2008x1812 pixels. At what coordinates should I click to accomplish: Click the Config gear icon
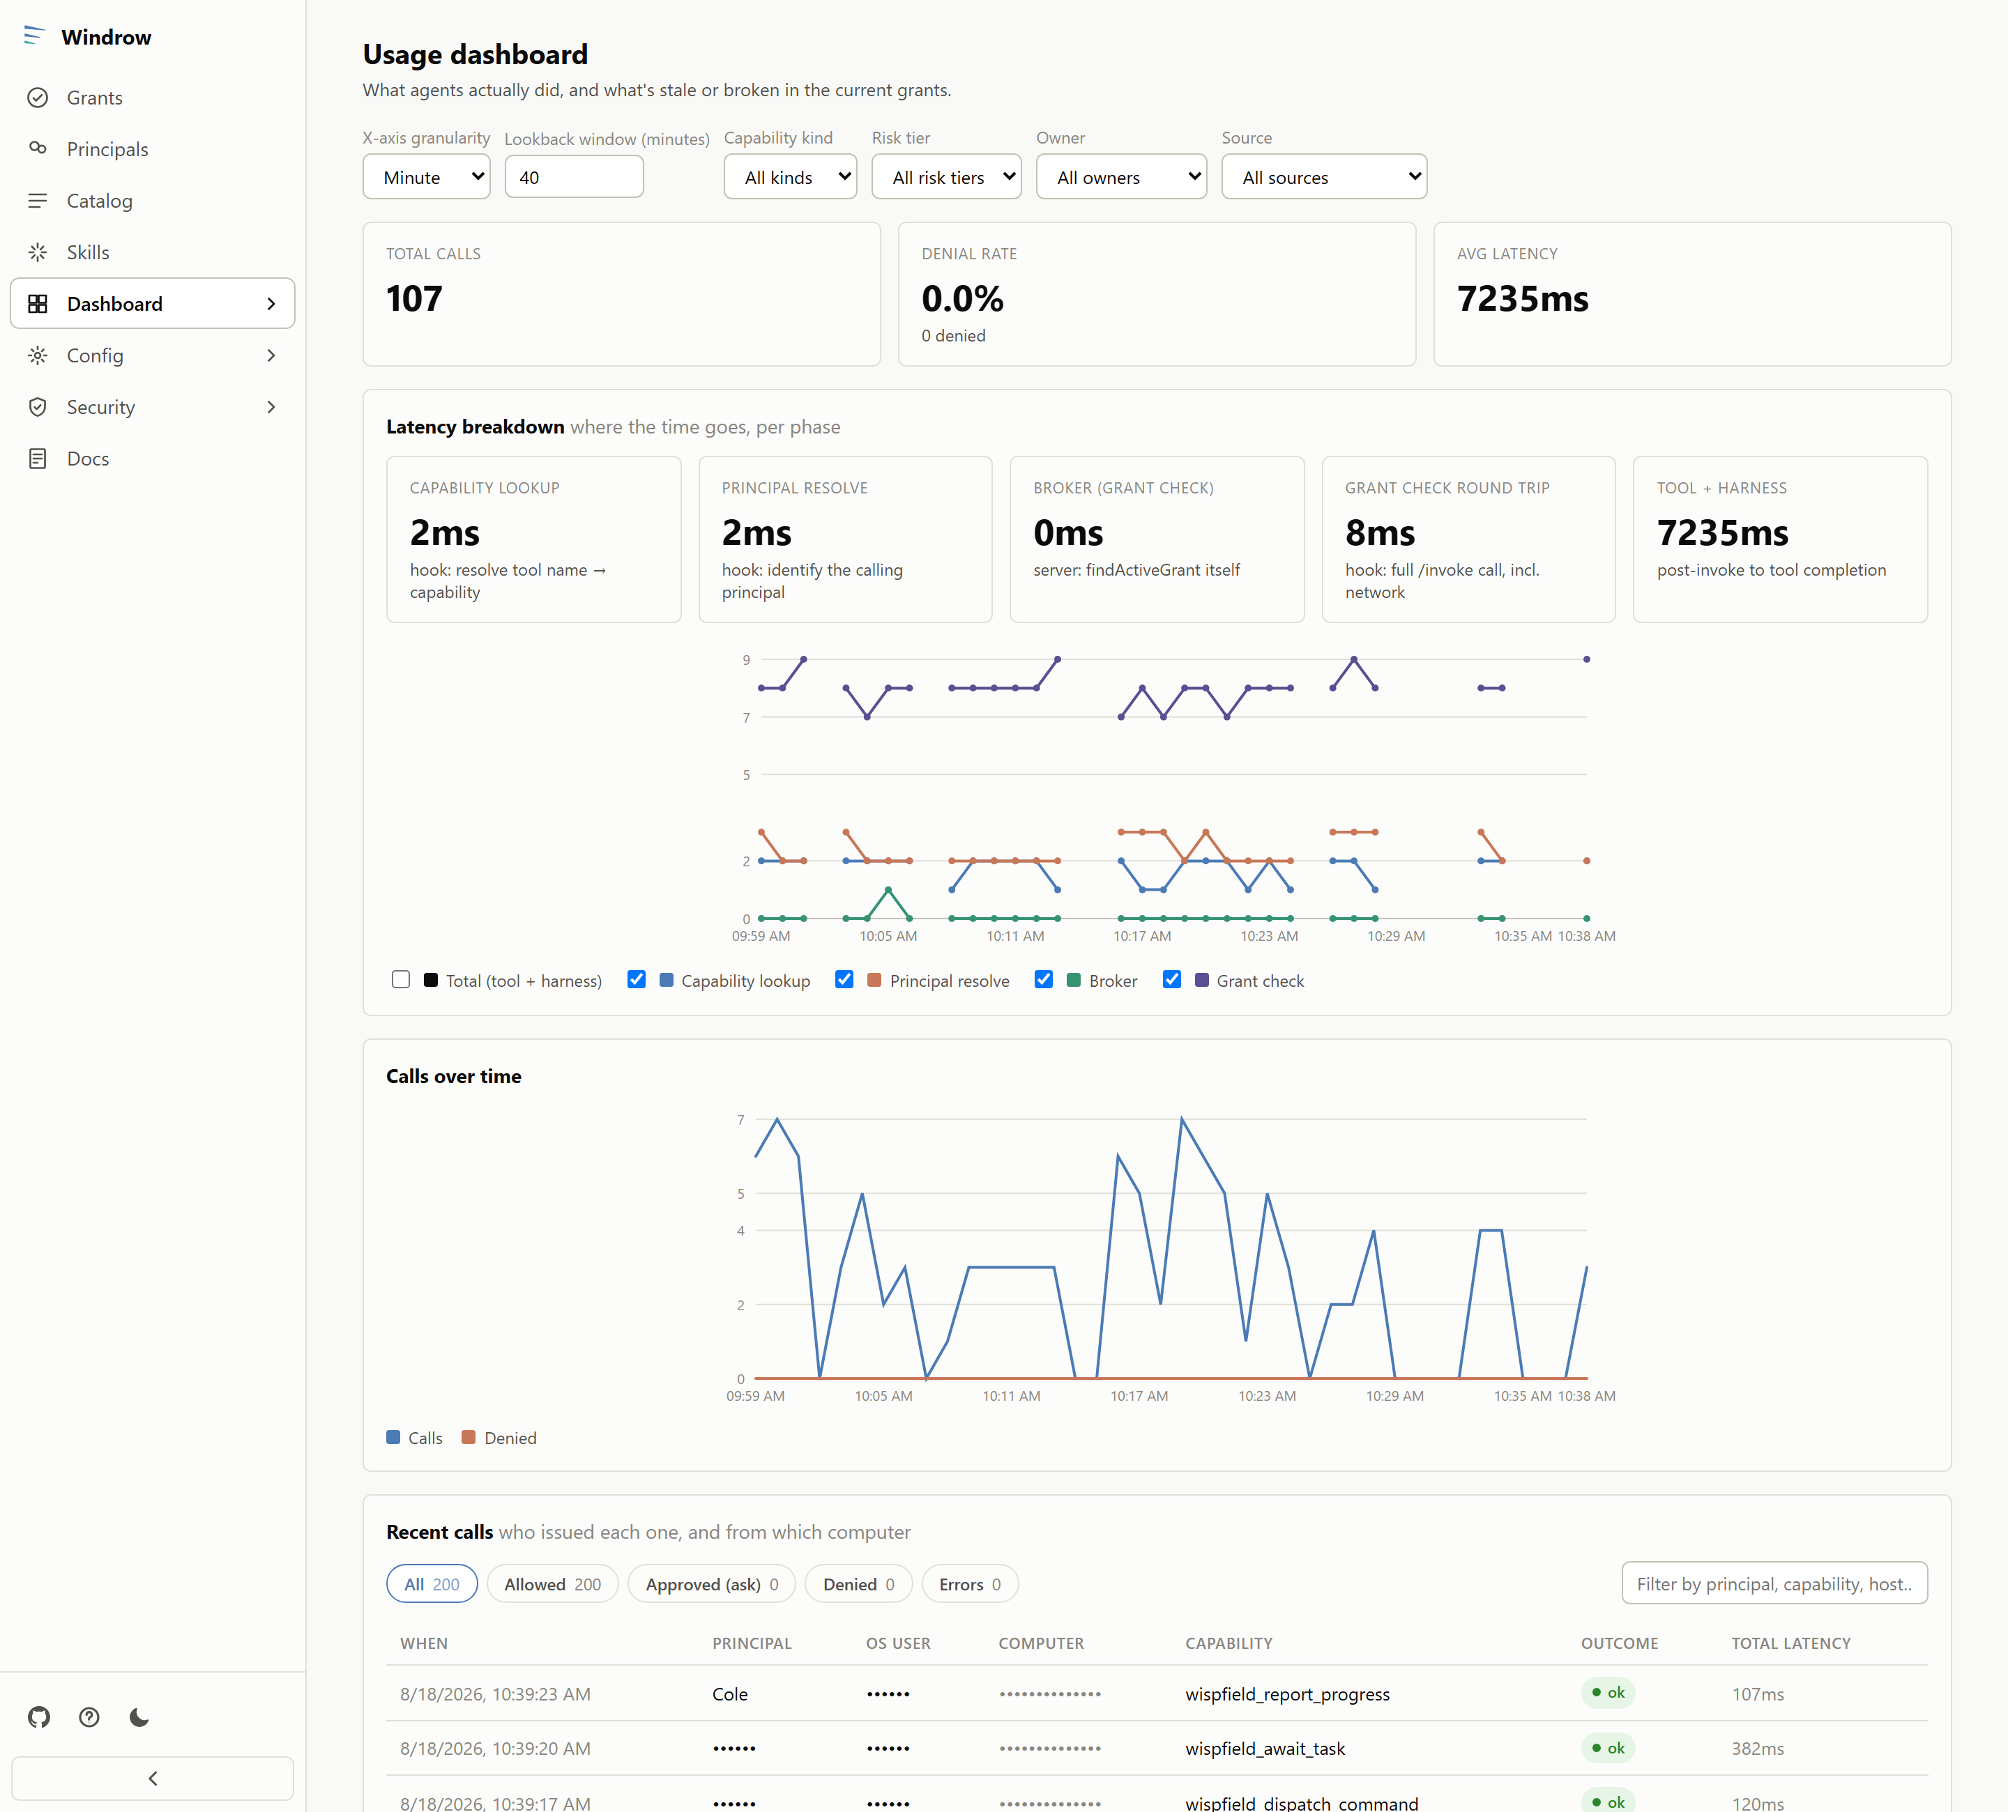pos(38,355)
